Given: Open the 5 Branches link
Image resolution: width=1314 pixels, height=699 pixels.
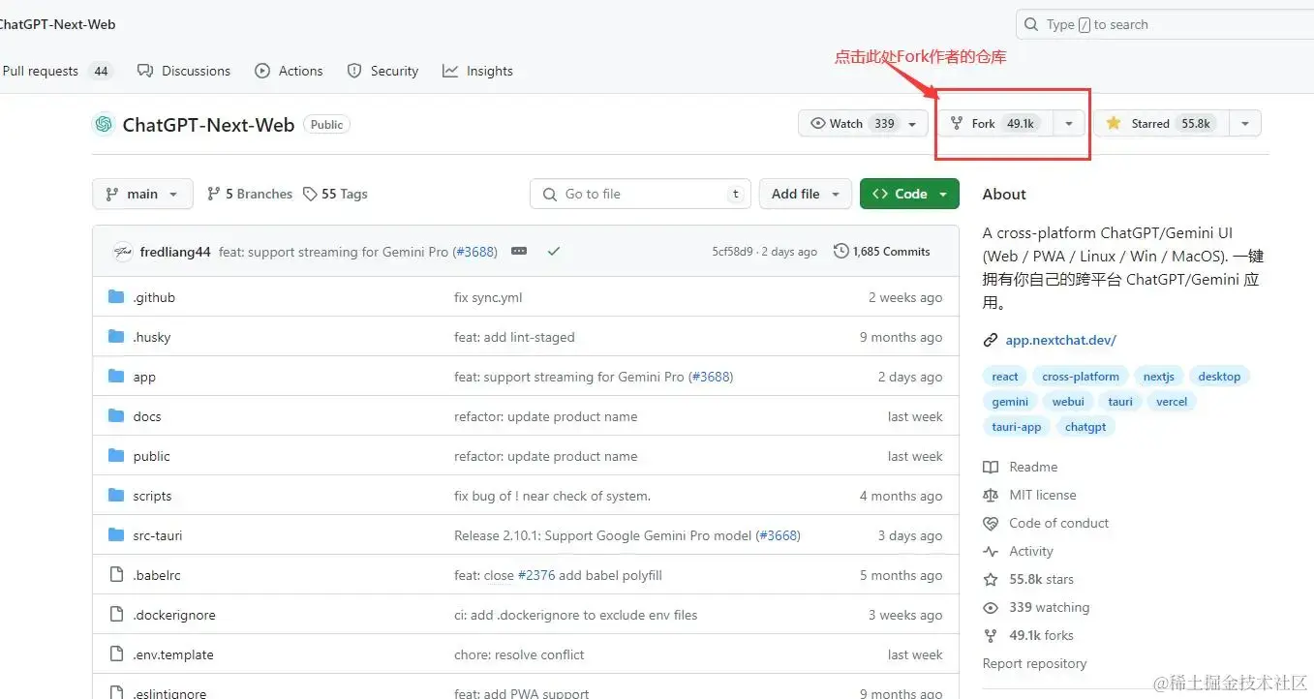Looking at the screenshot, I should coord(250,194).
